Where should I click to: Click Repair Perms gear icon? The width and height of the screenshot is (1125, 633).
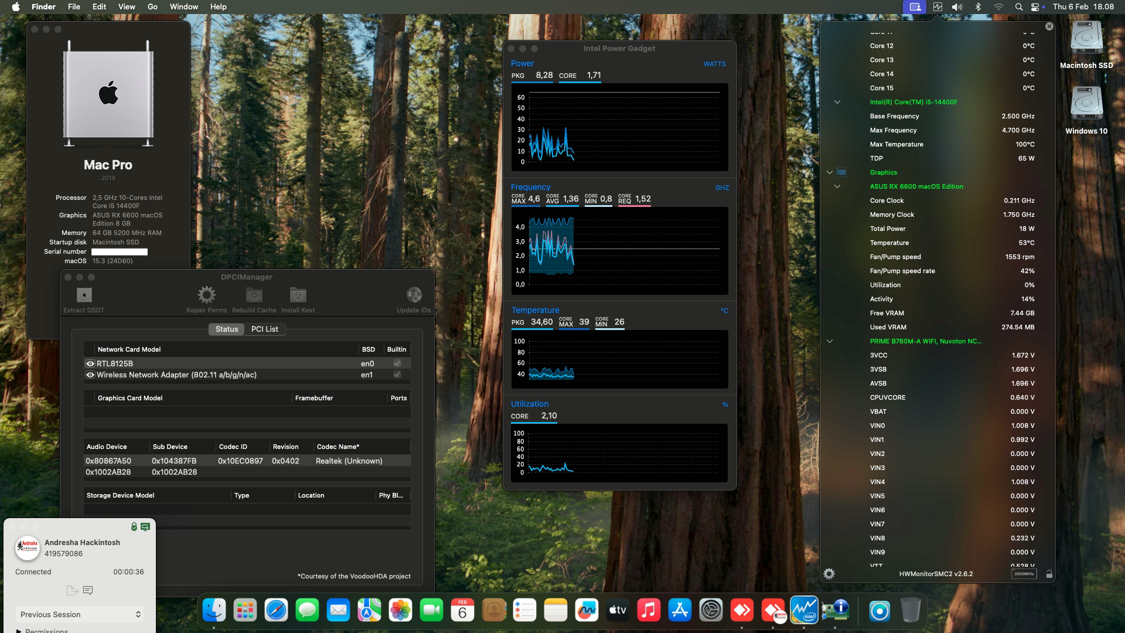pyautogui.click(x=206, y=295)
